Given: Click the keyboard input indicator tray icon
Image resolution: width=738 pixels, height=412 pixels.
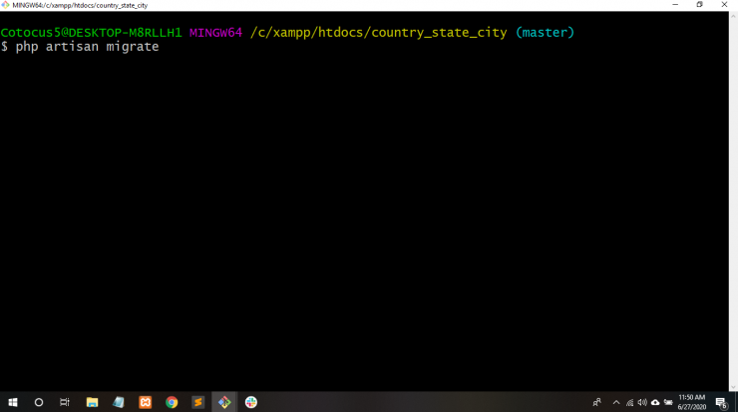Looking at the screenshot, I should coord(668,403).
